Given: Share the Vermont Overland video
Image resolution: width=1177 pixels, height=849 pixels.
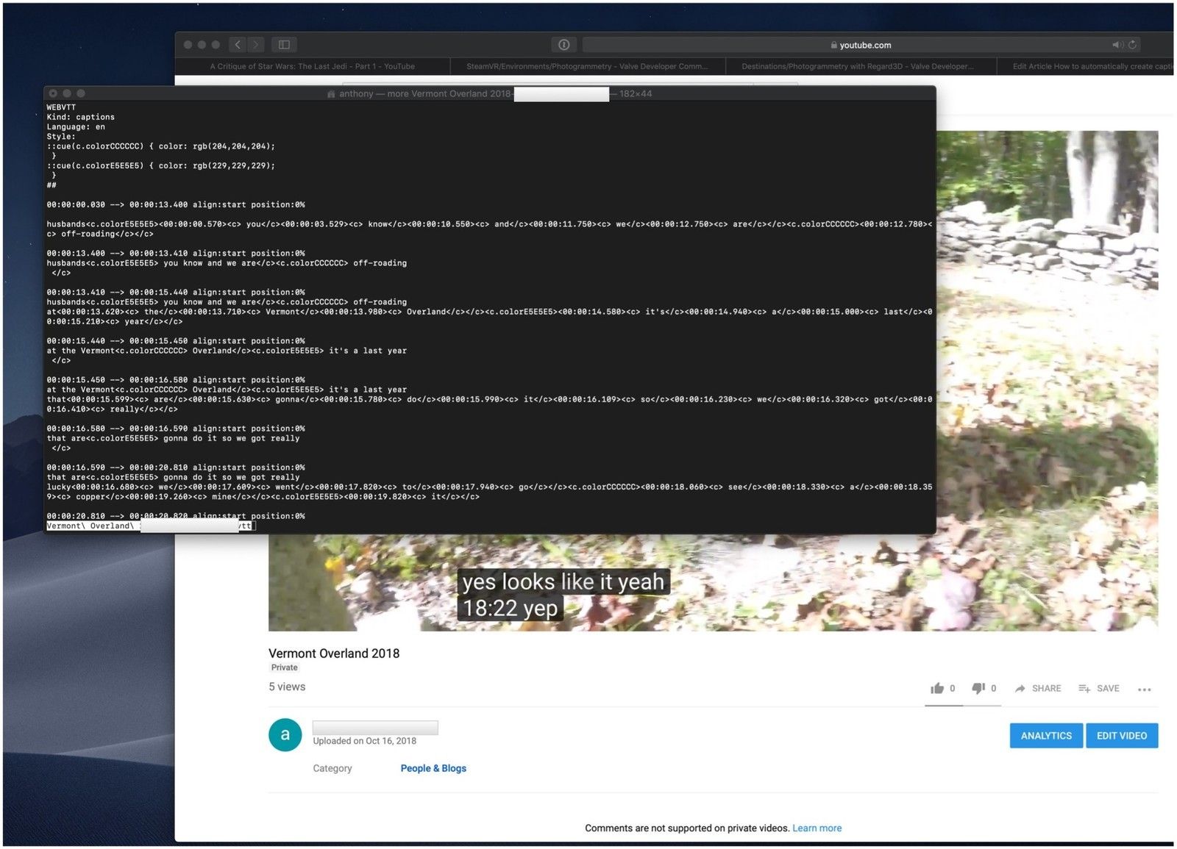Looking at the screenshot, I should pyautogui.click(x=1038, y=689).
